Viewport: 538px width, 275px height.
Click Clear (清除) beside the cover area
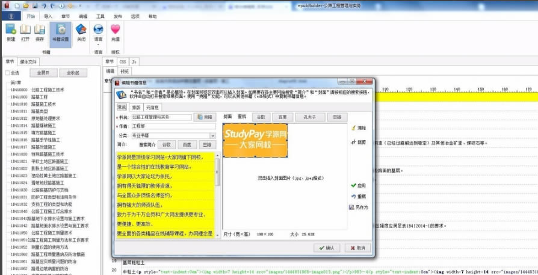click(359, 128)
